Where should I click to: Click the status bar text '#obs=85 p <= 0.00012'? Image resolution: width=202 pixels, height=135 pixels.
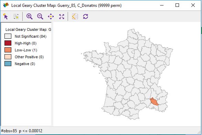point(22,131)
